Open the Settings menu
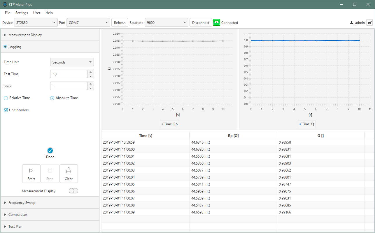The image size is (375, 233). tap(22, 13)
